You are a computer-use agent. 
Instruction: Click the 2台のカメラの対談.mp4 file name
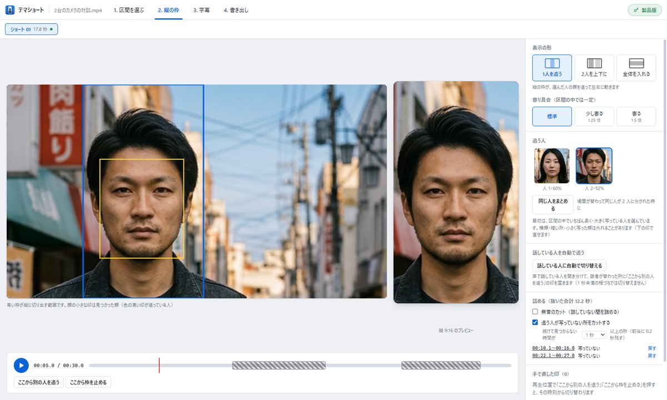[78, 10]
